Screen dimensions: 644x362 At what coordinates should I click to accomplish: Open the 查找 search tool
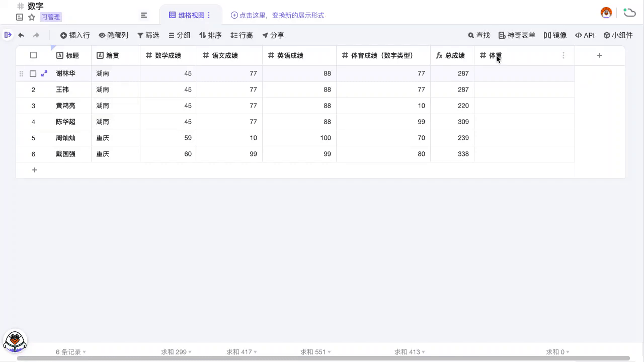coord(478,35)
